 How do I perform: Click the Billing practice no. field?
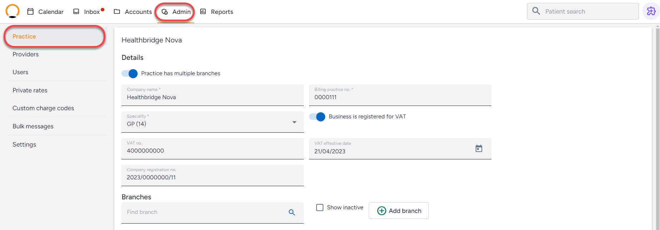click(400, 95)
